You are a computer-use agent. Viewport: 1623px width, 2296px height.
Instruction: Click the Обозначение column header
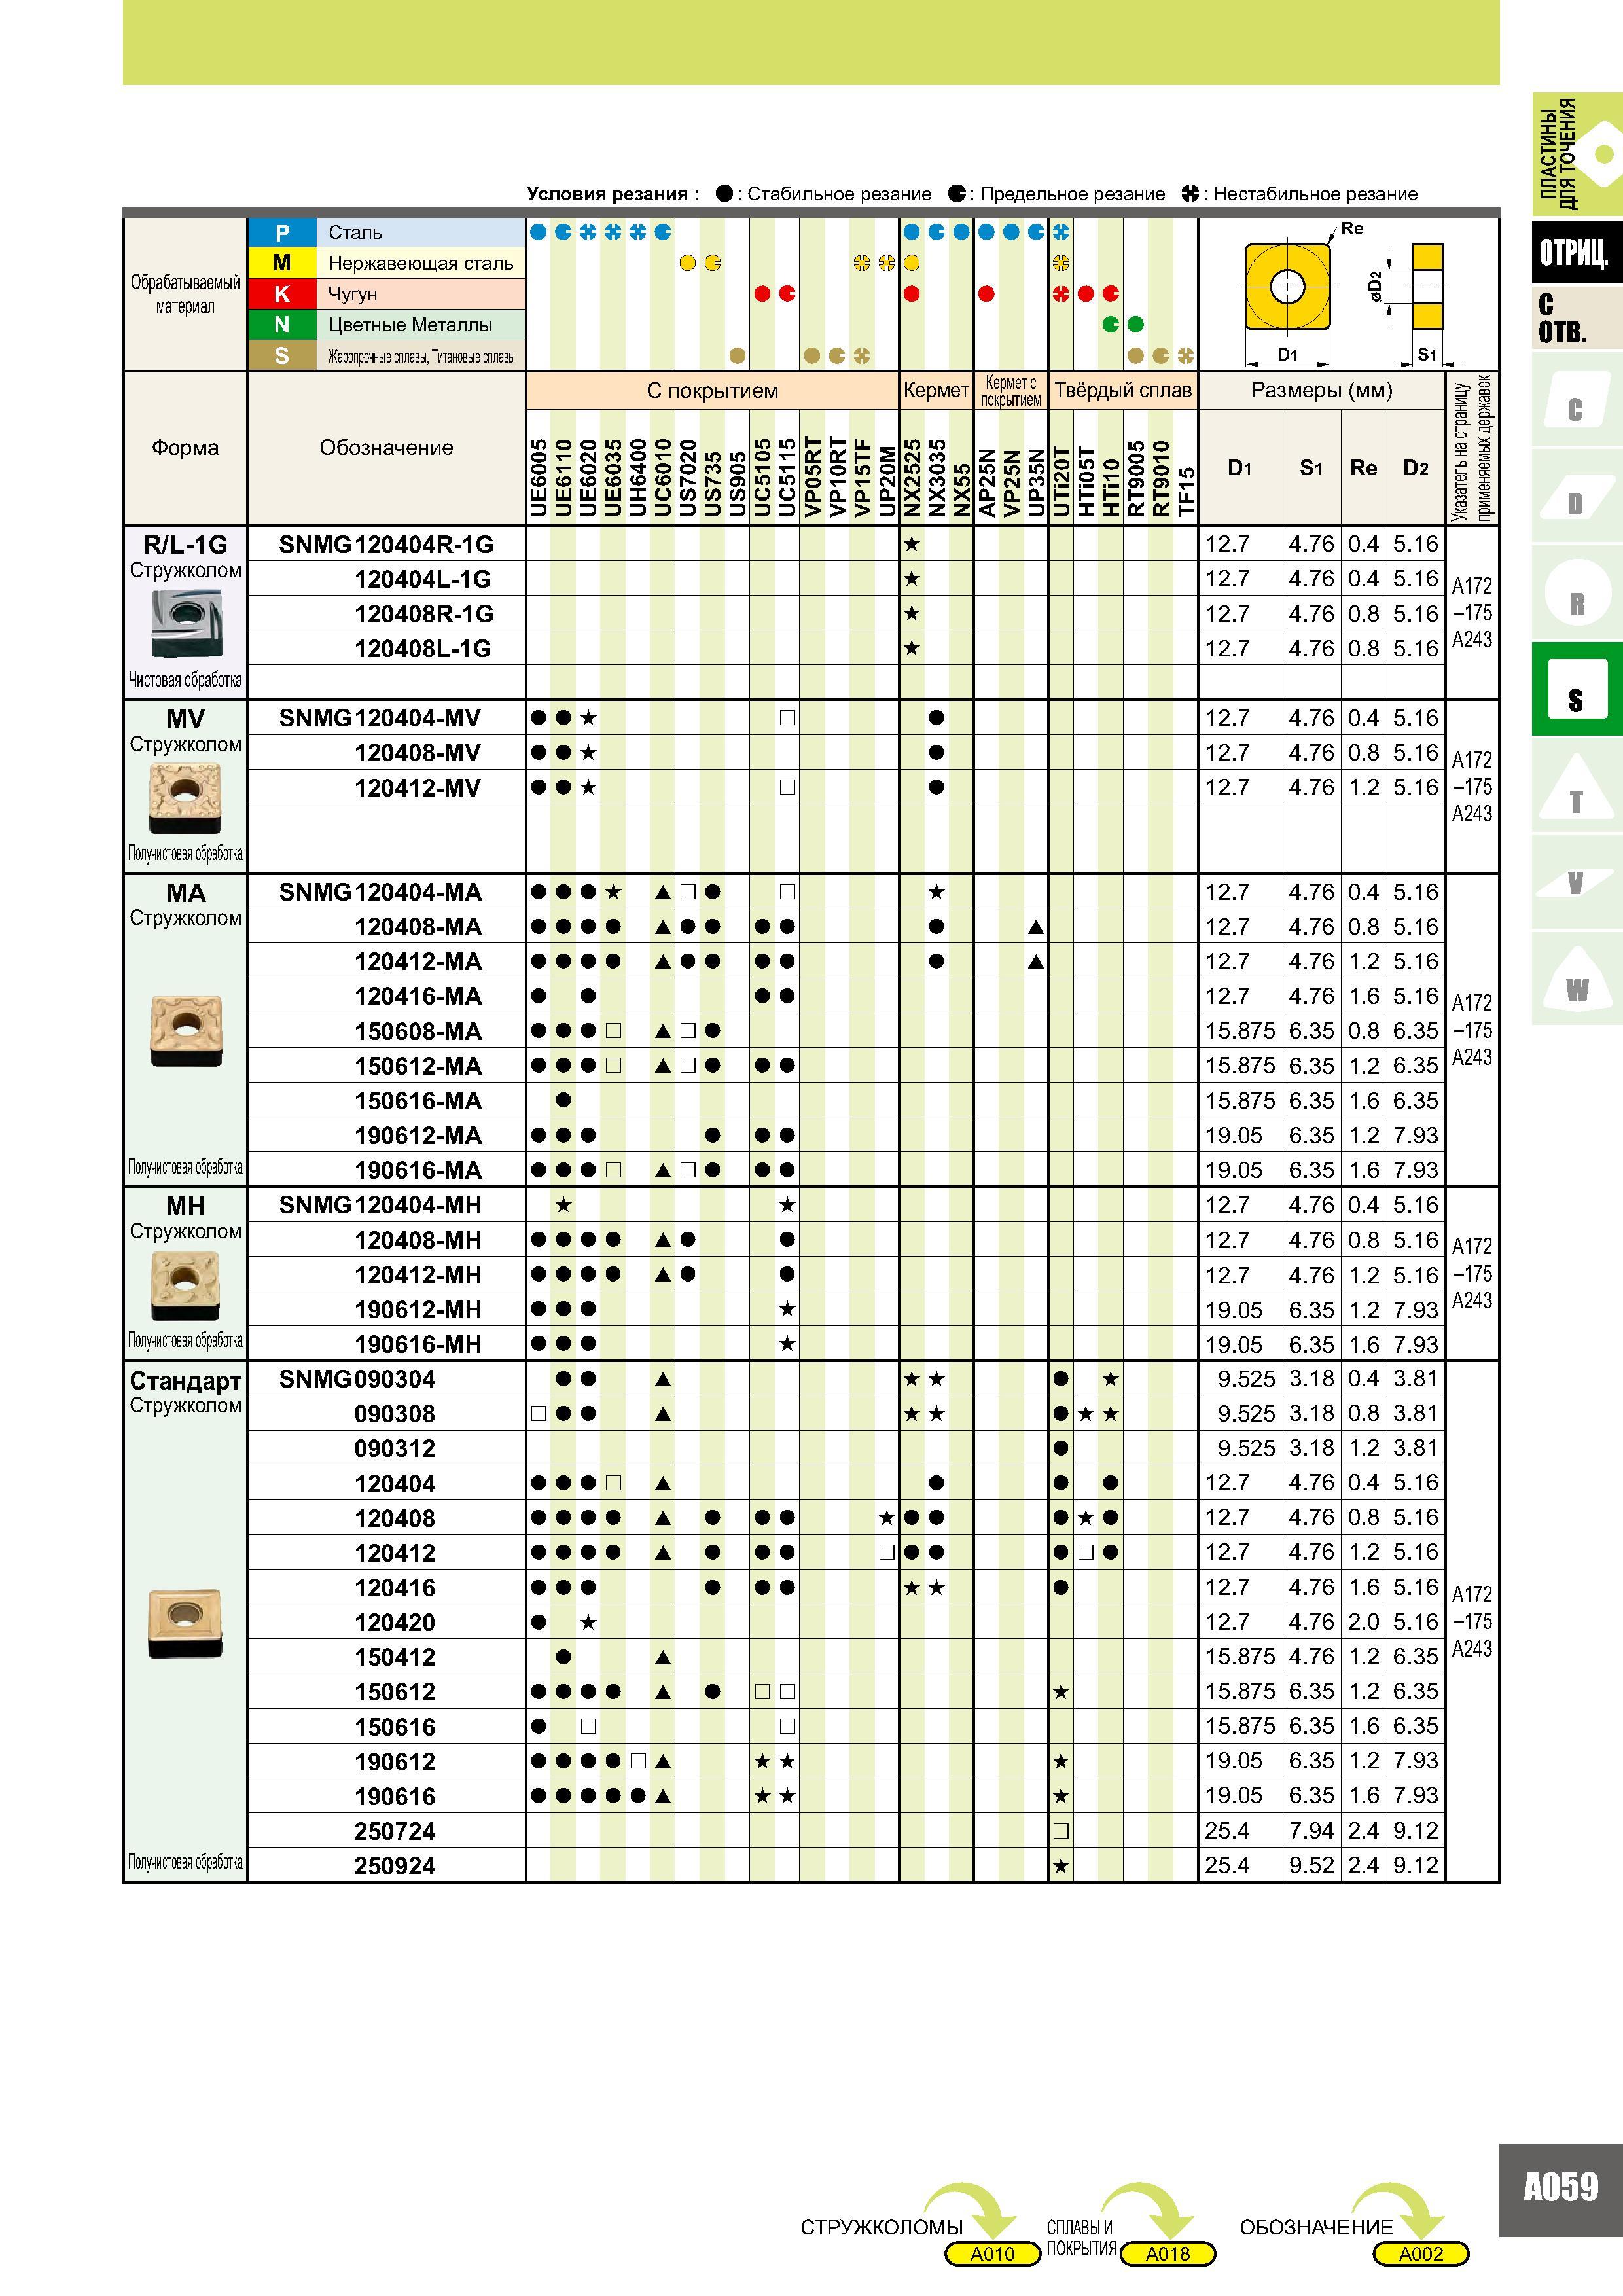[386, 448]
